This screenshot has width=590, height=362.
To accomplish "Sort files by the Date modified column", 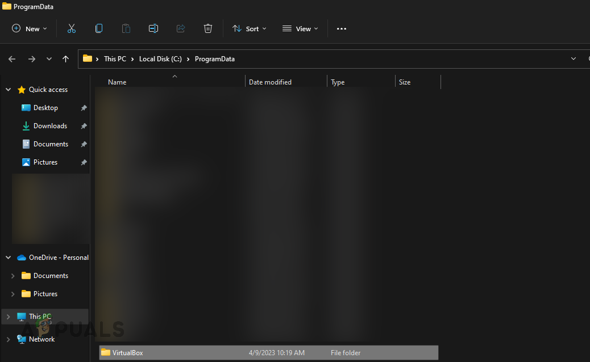I will pyautogui.click(x=270, y=82).
